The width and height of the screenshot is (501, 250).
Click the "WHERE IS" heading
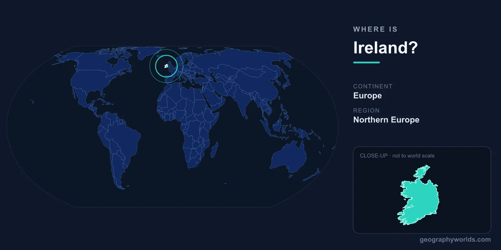[x=375, y=29]
